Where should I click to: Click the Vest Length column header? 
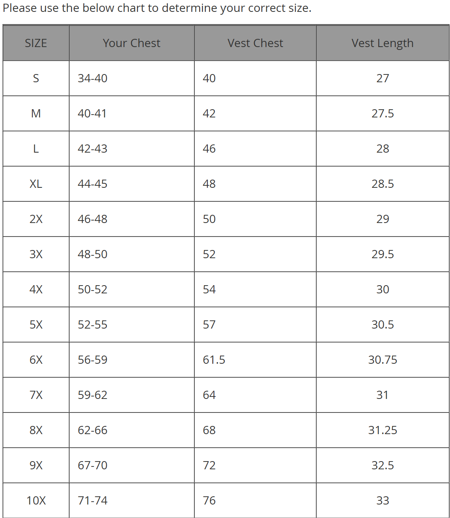[382, 43]
